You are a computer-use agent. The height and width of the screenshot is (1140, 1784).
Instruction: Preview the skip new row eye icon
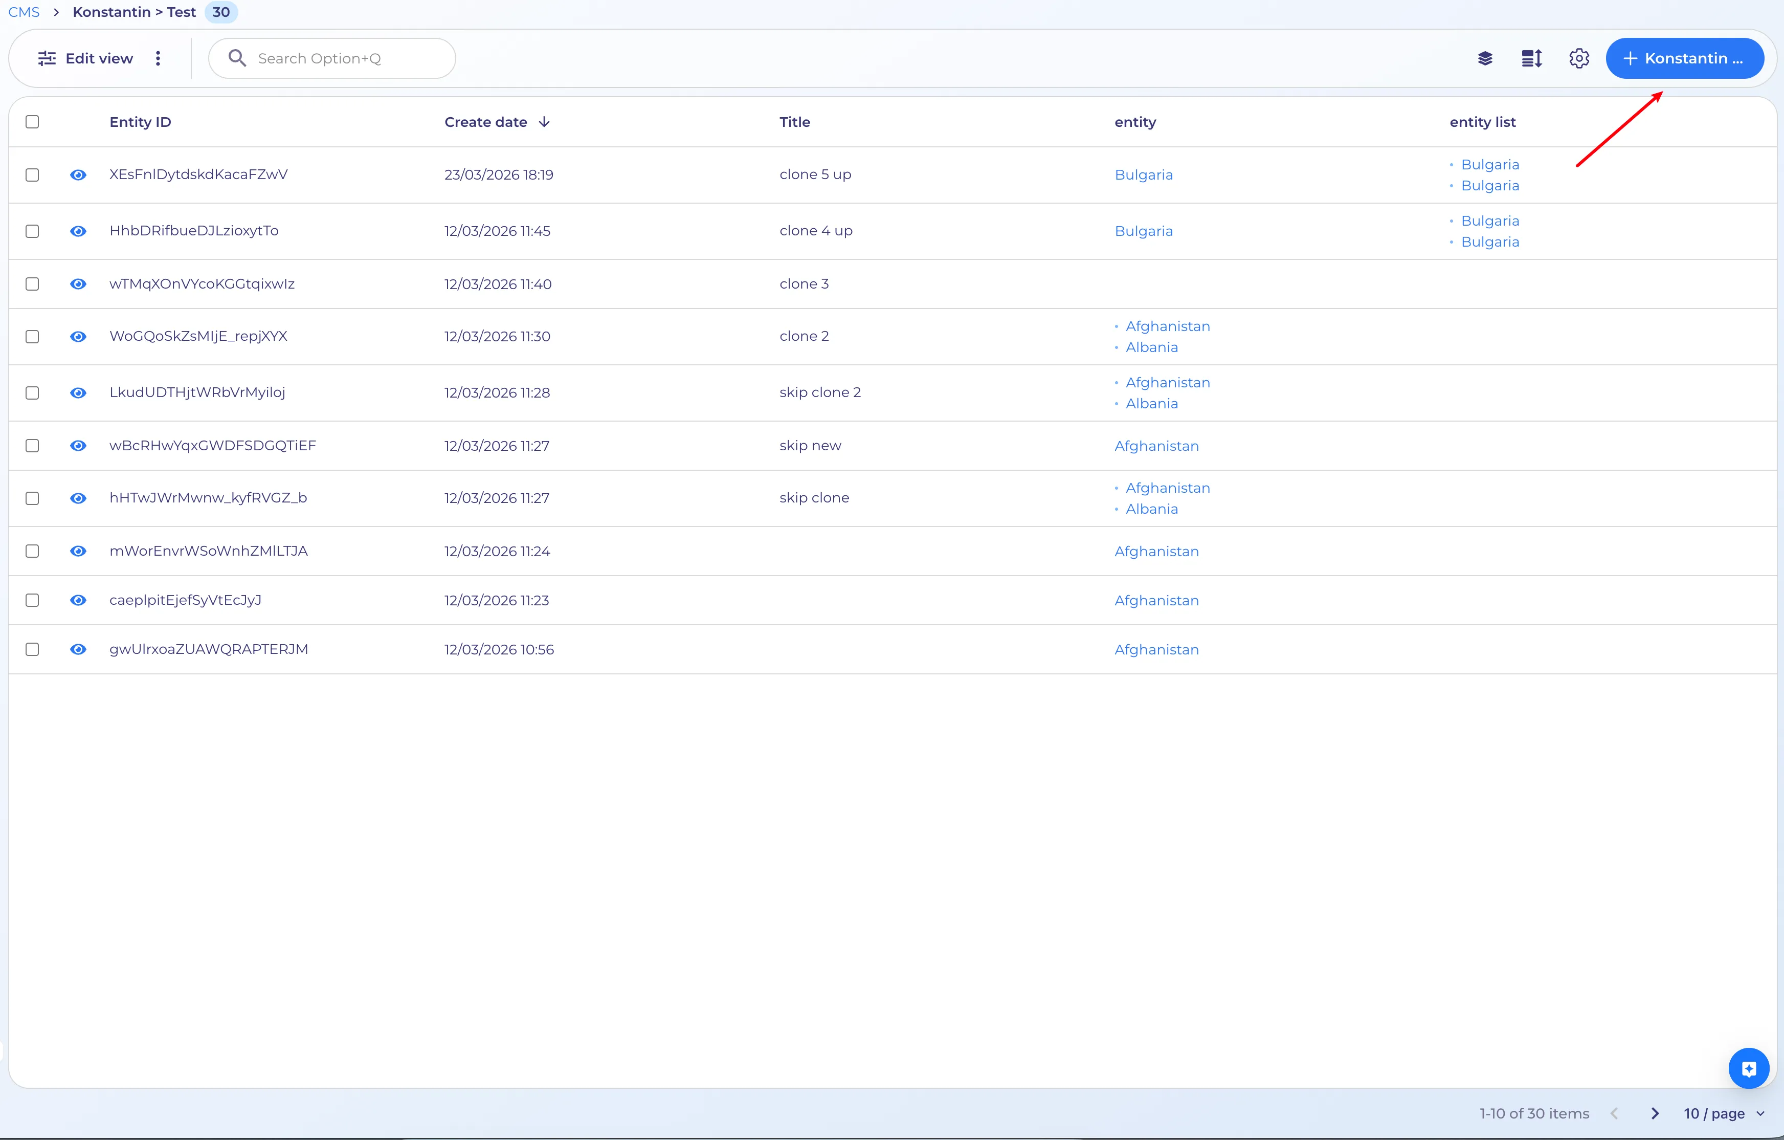78,446
